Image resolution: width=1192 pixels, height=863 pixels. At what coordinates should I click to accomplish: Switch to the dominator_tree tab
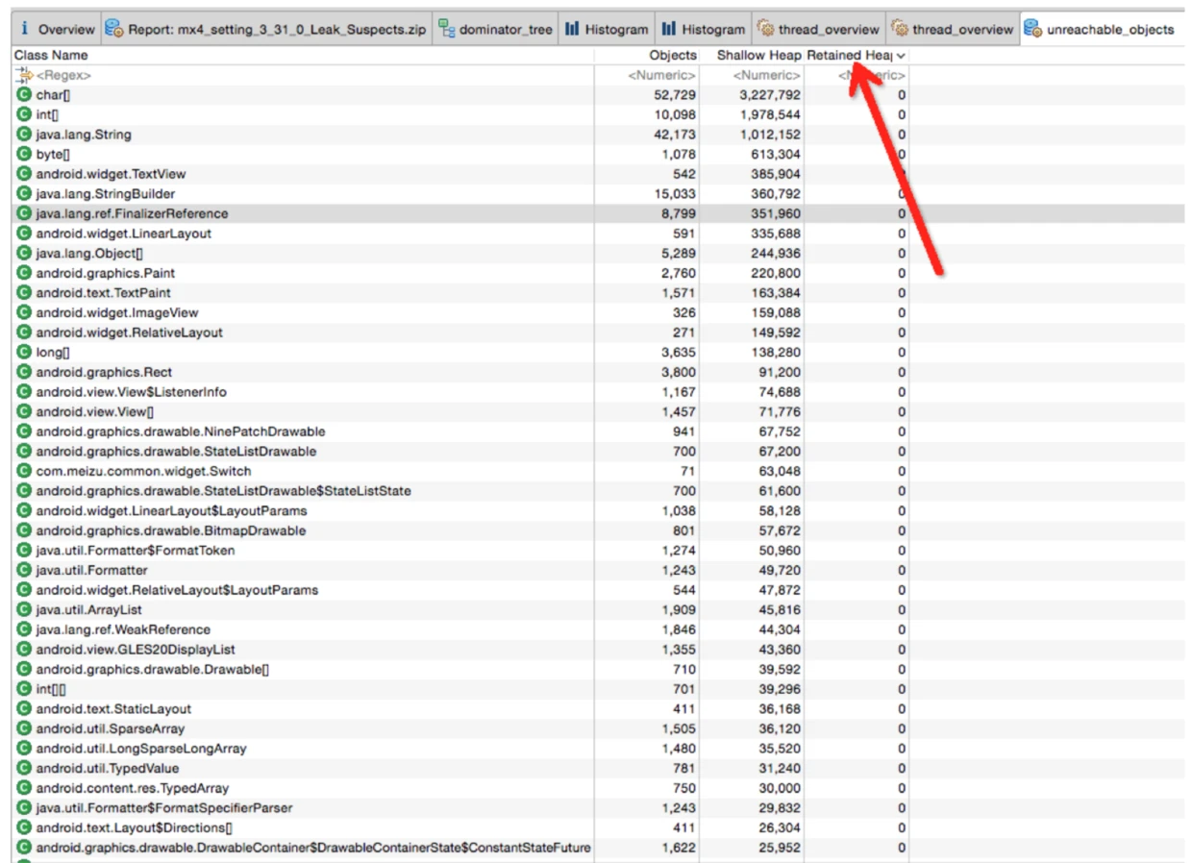[495, 29]
